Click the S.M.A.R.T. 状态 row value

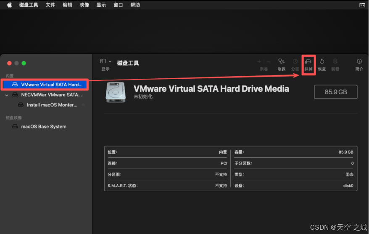pos(221,186)
